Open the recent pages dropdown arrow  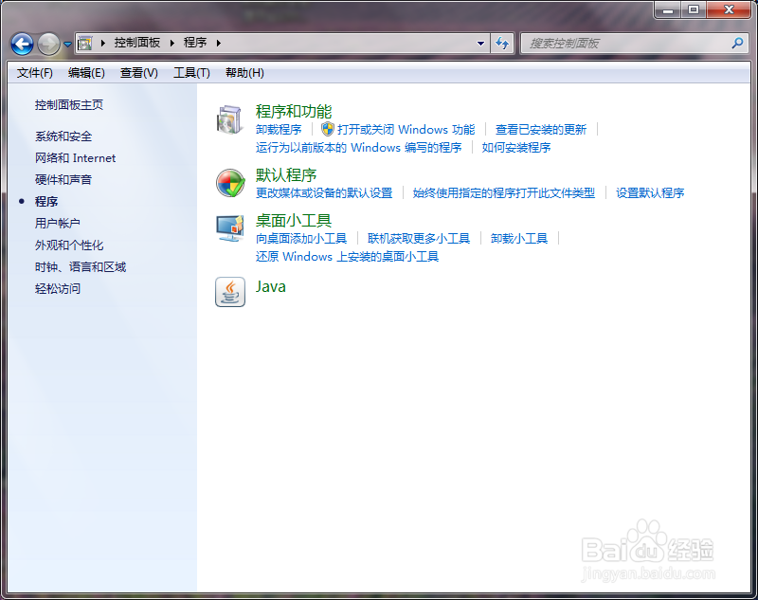(67, 44)
